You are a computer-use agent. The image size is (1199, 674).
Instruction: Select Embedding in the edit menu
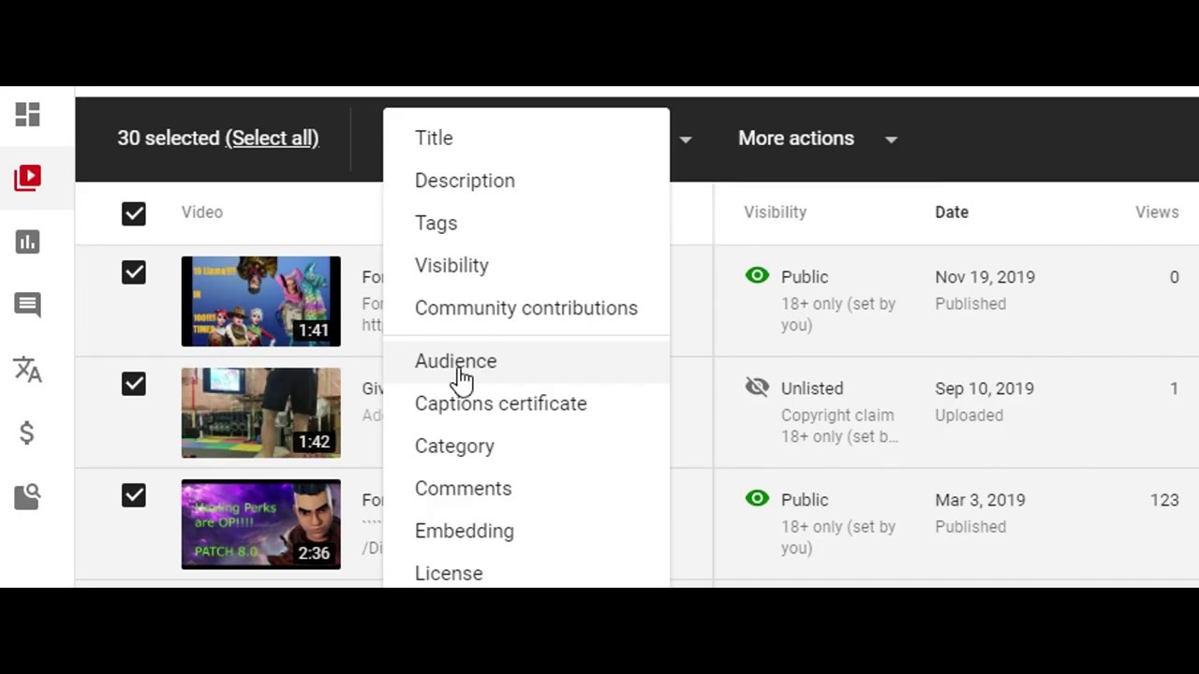pyautogui.click(x=526, y=531)
